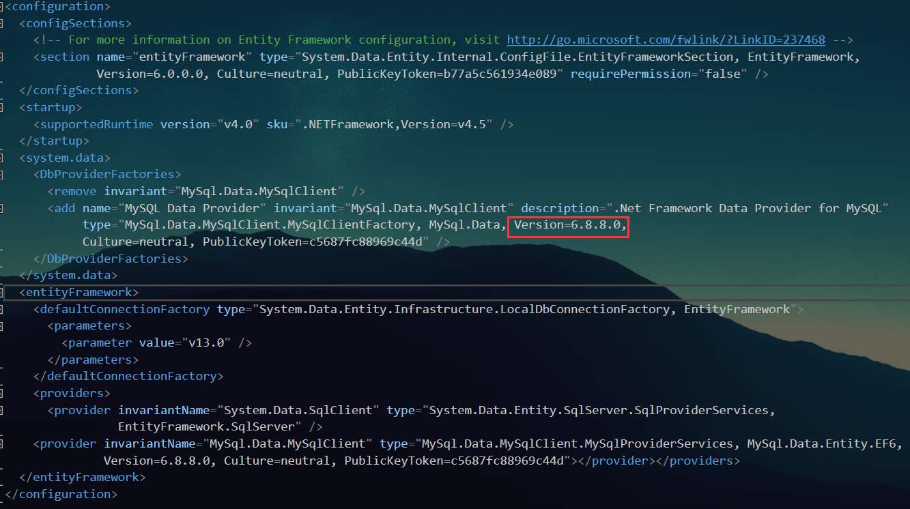This screenshot has width=910, height=509.
Task: Click the ".NETFramework,Version=v4.5" sku value
Action: point(393,124)
